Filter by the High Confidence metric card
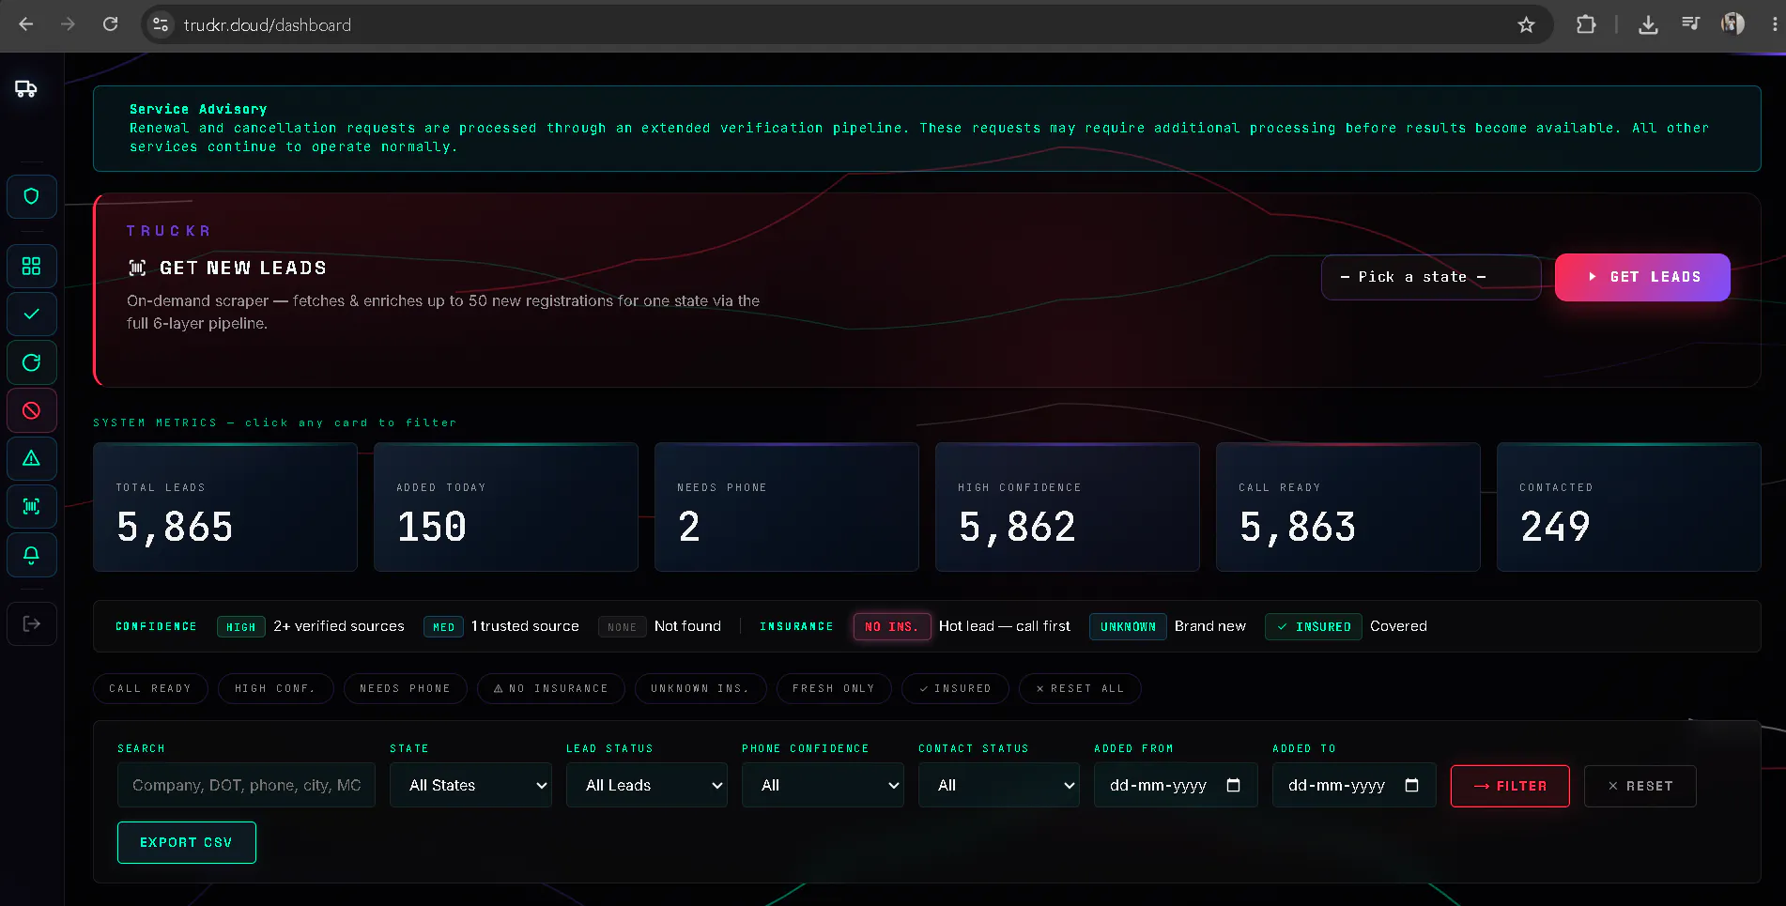 coord(1068,507)
